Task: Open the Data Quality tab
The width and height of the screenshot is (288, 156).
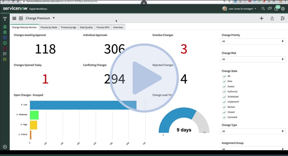Action: (x=86, y=27)
